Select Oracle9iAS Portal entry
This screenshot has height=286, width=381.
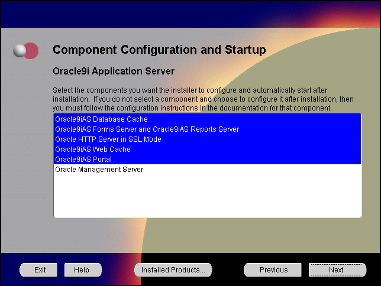pos(207,160)
